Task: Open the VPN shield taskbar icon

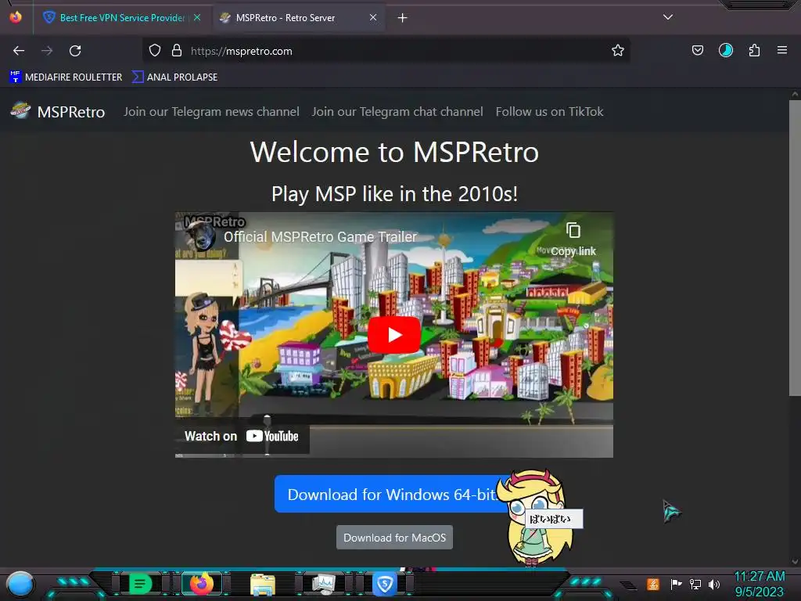Action: 384,584
